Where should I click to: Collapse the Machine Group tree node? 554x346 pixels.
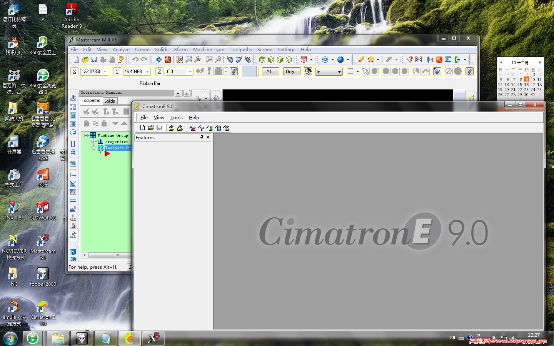tap(86, 135)
